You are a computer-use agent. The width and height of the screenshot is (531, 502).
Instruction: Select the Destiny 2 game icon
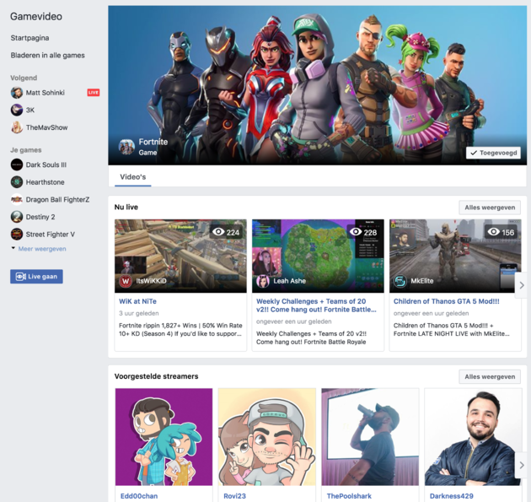[17, 217]
